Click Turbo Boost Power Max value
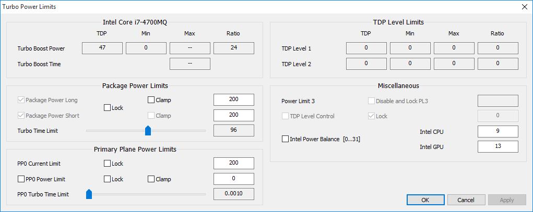This screenshot has width=533, height=212. (190, 48)
